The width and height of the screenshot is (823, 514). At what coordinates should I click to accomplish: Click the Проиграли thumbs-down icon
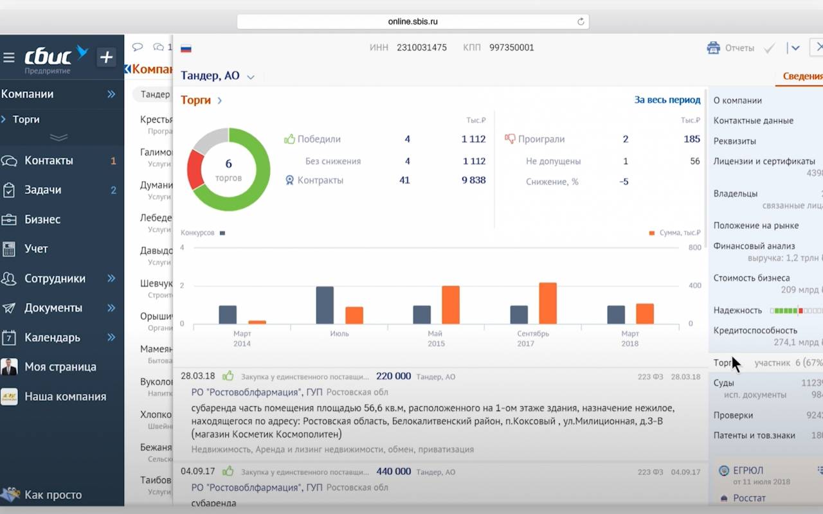pyautogui.click(x=510, y=139)
